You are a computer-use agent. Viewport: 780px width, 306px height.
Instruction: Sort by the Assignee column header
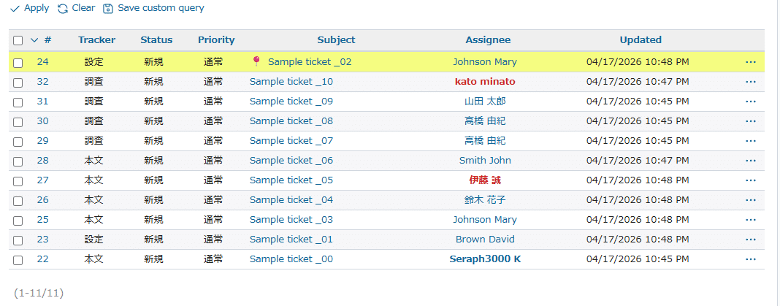coord(488,40)
